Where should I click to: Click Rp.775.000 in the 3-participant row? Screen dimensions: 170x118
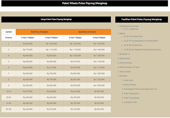point(28,50)
